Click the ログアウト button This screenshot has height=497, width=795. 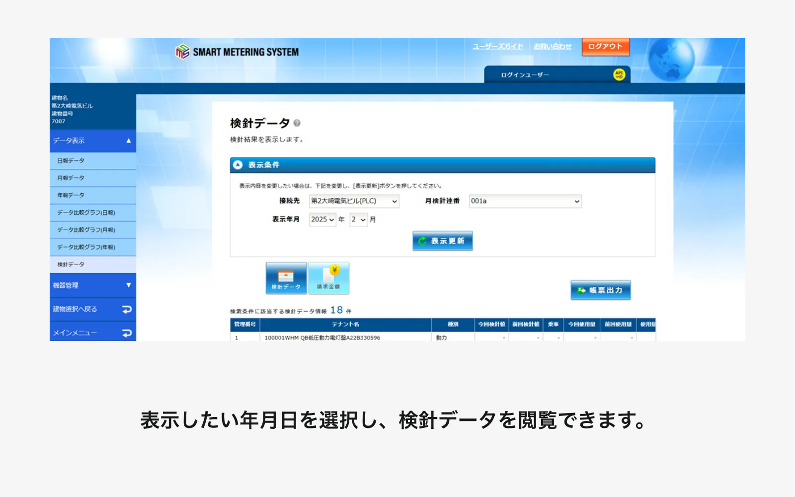click(x=605, y=47)
